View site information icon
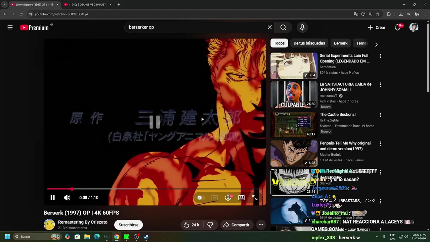 tap(31, 14)
